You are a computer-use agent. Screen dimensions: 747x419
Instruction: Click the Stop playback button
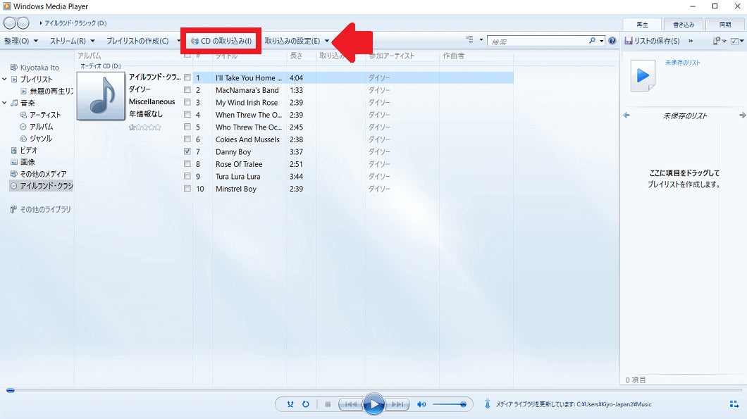click(328, 404)
